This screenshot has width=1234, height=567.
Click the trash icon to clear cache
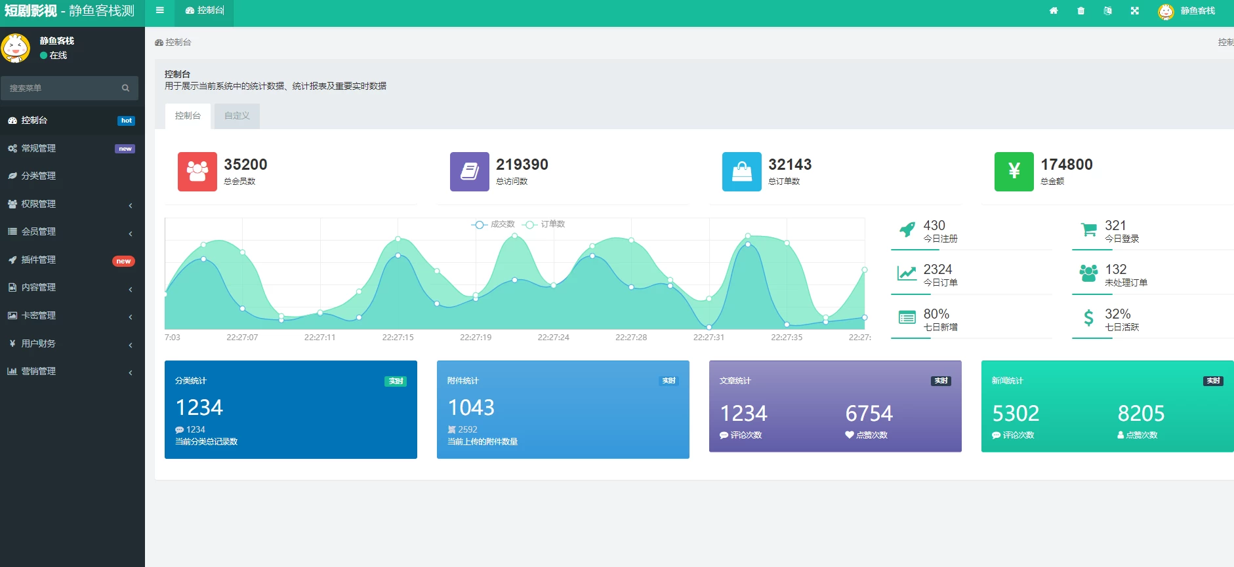tap(1080, 10)
